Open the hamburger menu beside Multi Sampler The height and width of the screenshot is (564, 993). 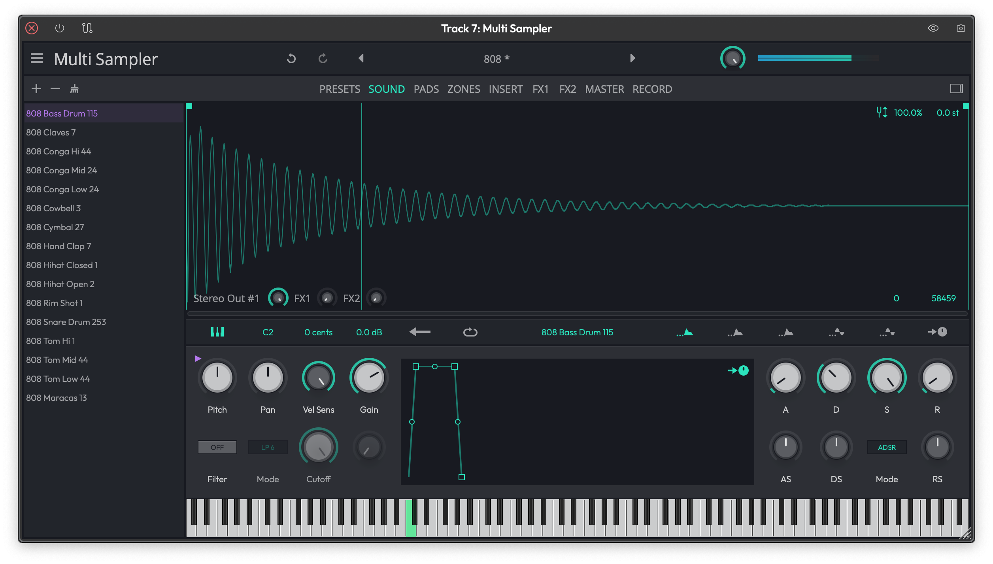(37, 58)
